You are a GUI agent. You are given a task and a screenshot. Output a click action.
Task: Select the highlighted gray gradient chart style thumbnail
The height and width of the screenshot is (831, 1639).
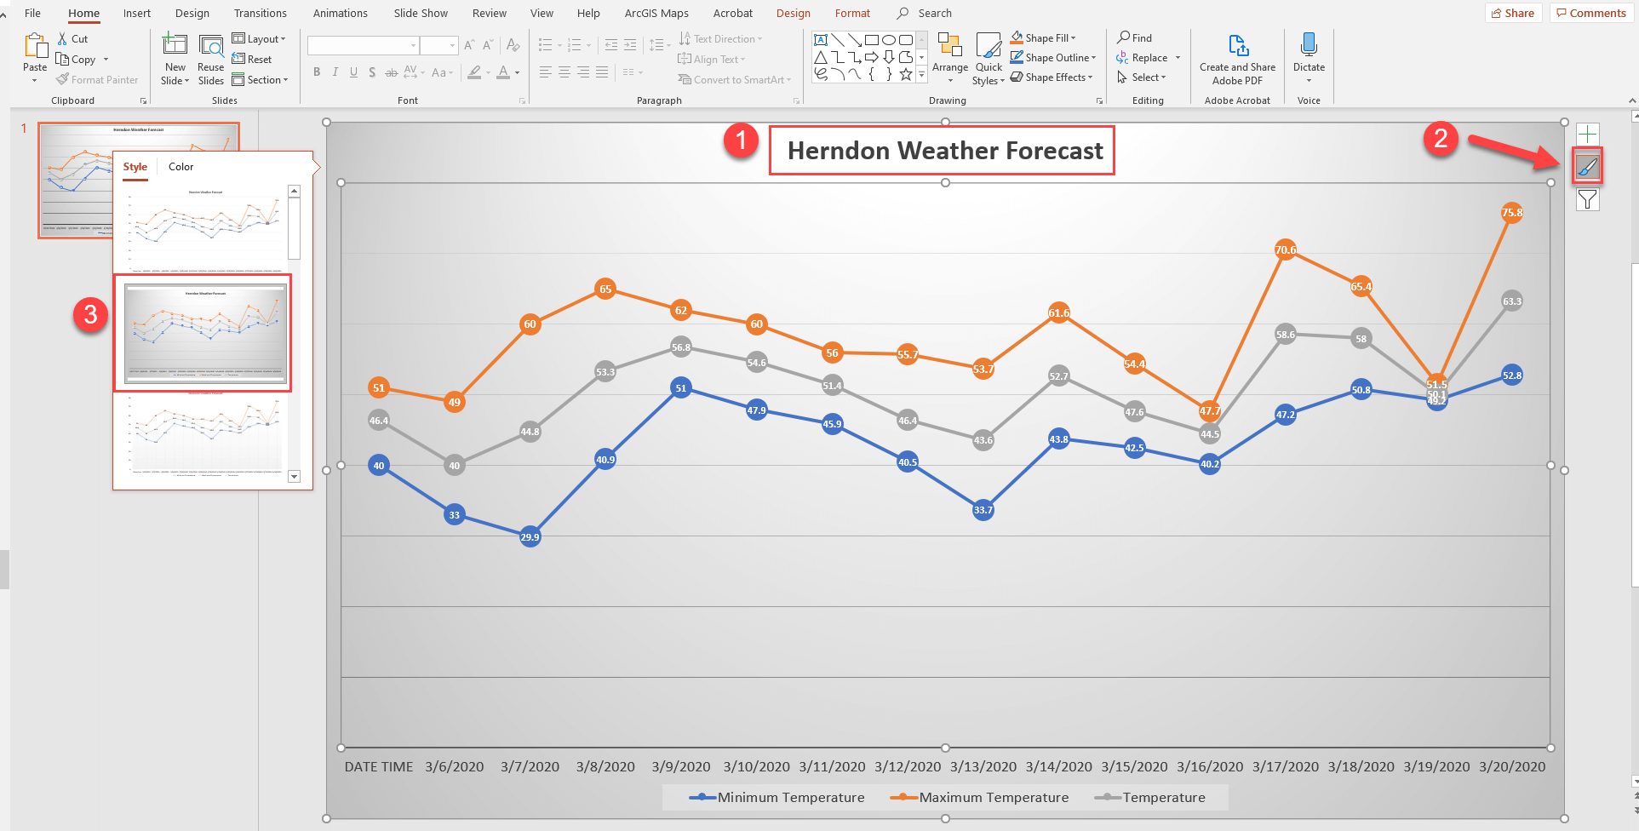(x=205, y=333)
